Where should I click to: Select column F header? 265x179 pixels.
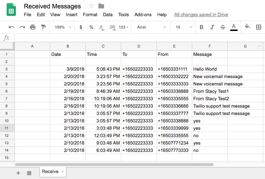pos(210,46)
